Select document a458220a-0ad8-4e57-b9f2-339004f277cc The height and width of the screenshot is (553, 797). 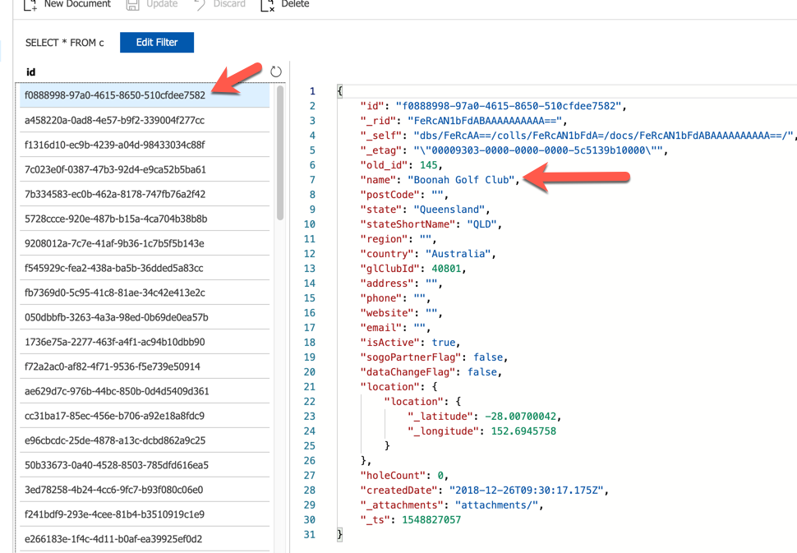pyautogui.click(x=145, y=120)
